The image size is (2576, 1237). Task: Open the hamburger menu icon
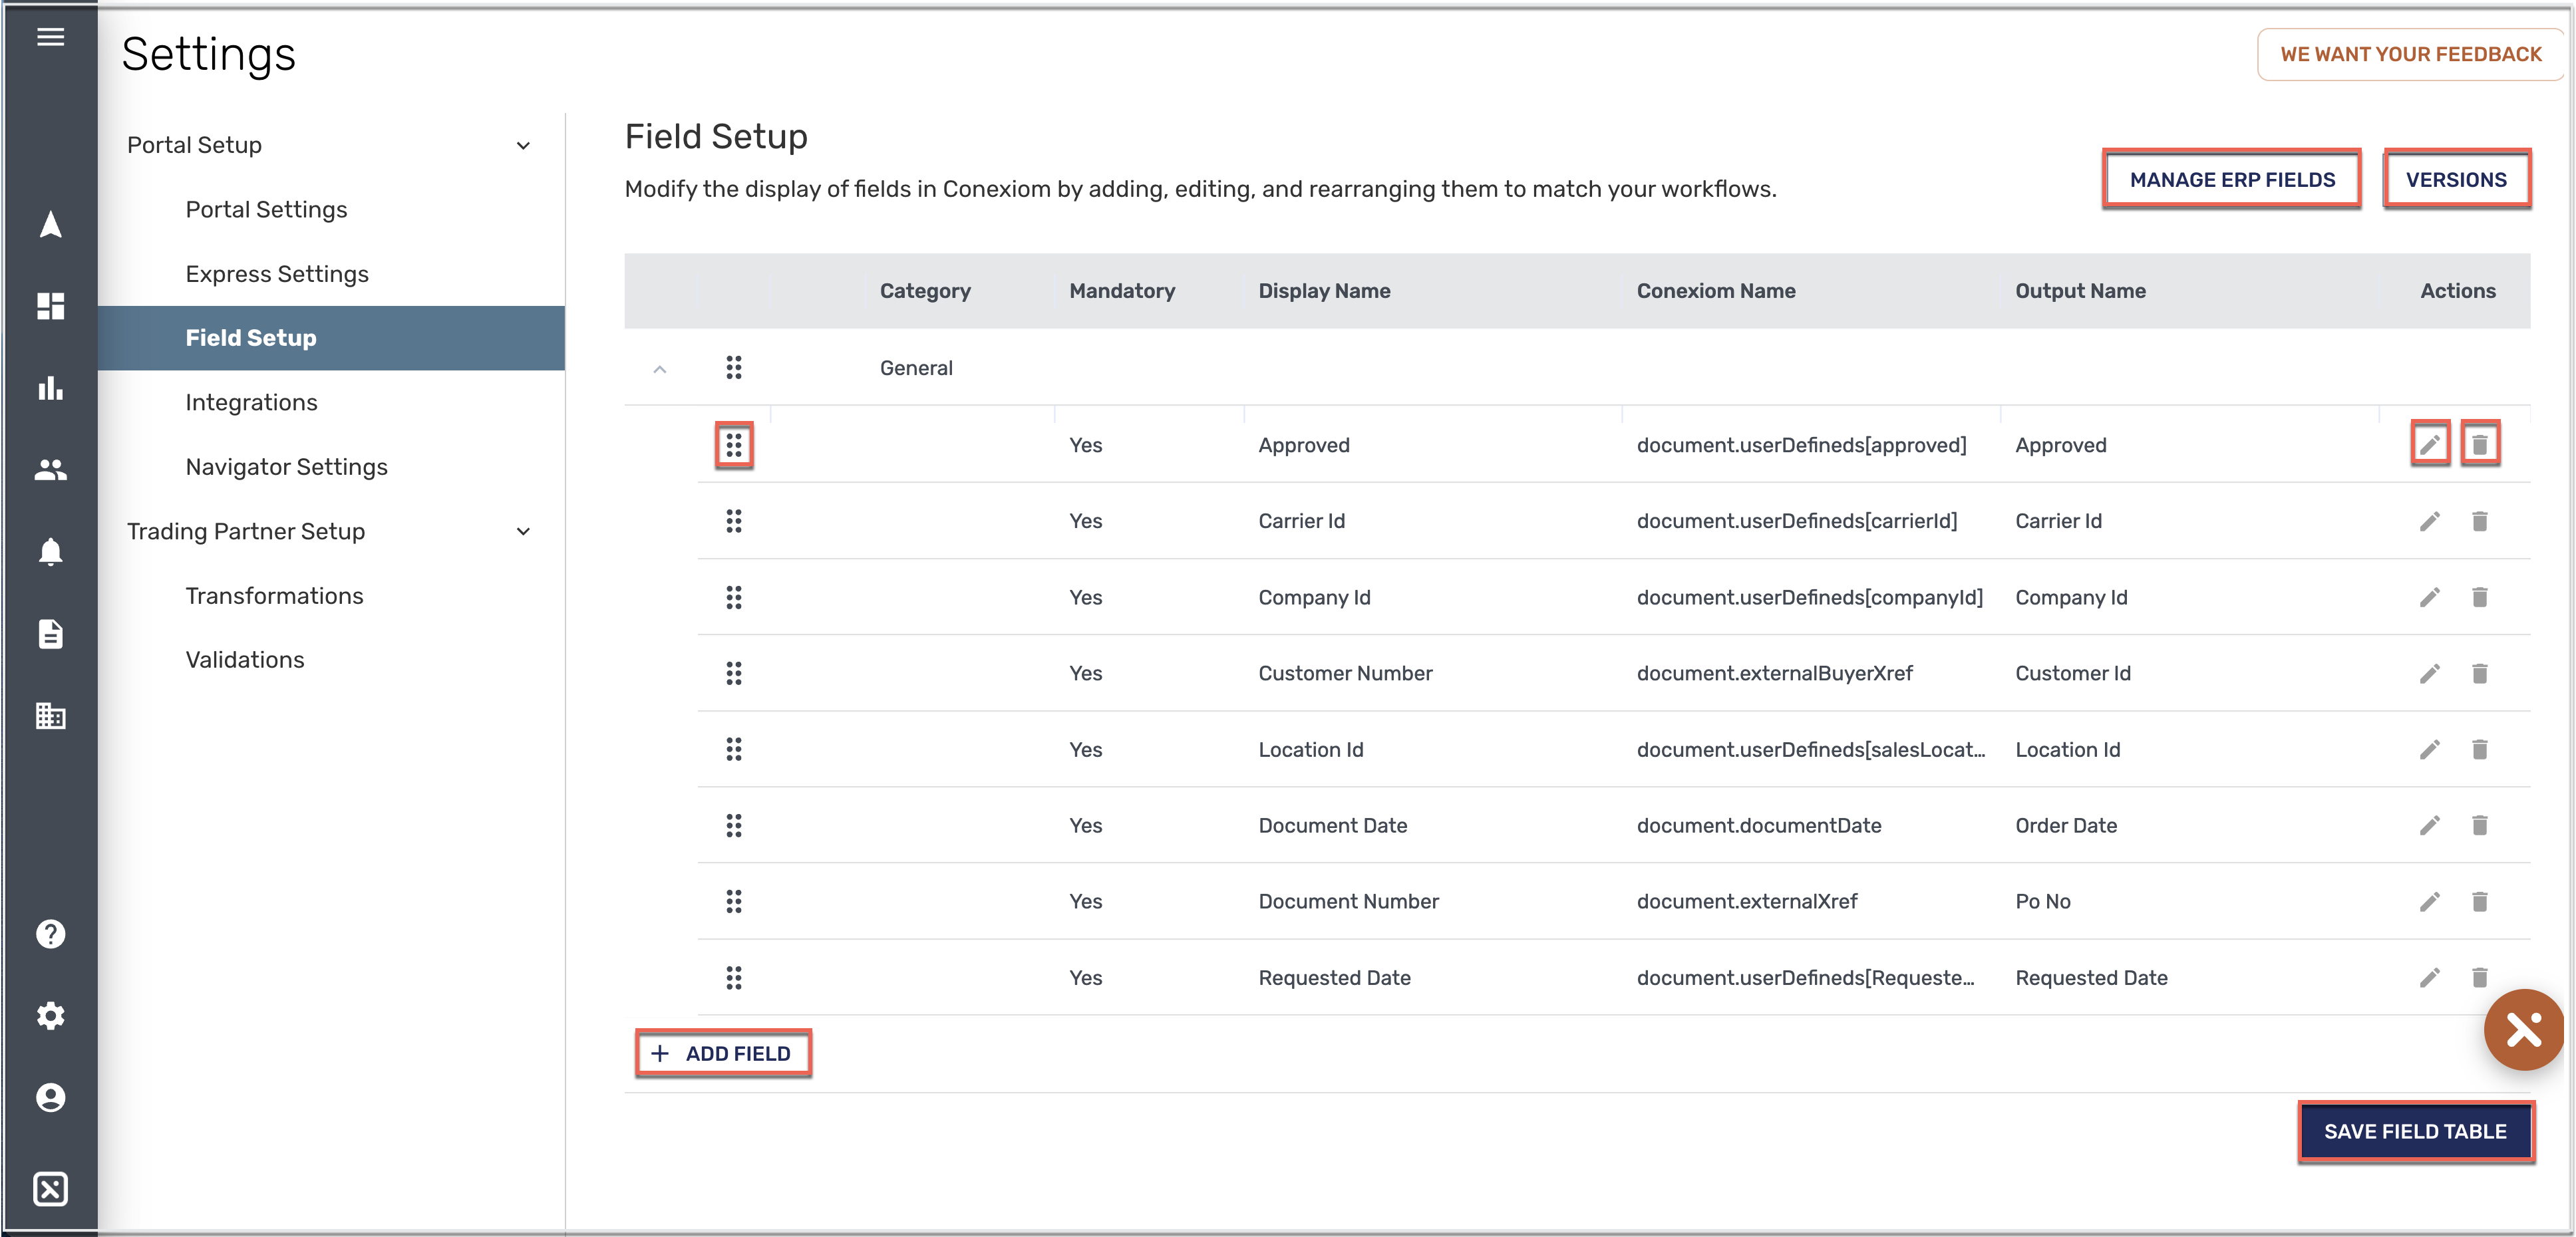click(x=50, y=37)
